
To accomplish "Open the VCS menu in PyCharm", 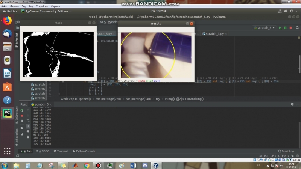I will (x=103, y=22).
